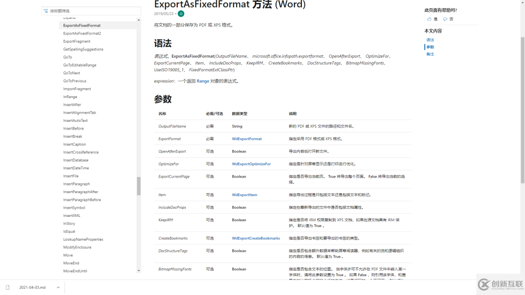Click the thumbs-up helpful icon

coord(429,19)
